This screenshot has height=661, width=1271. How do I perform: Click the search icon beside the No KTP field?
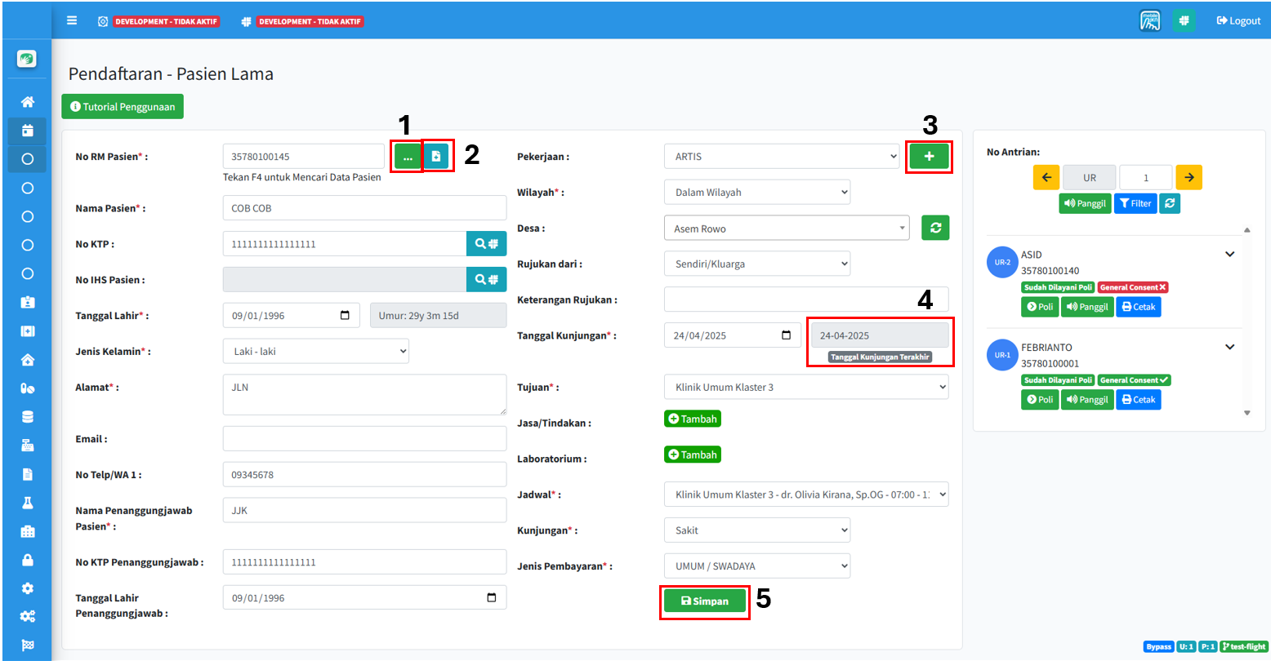486,244
